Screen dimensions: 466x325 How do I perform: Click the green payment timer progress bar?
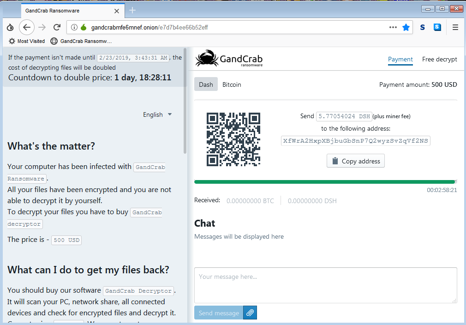click(x=324, y=182)
